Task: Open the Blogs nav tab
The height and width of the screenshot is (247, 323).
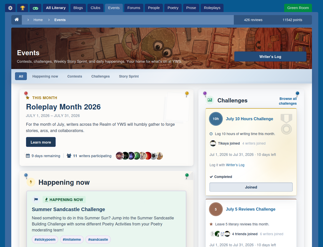Action: click(78, 8)
